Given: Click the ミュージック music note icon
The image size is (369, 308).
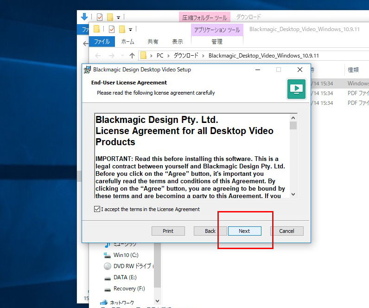Looking at the screenshot, I should click(x=107, y=244).
